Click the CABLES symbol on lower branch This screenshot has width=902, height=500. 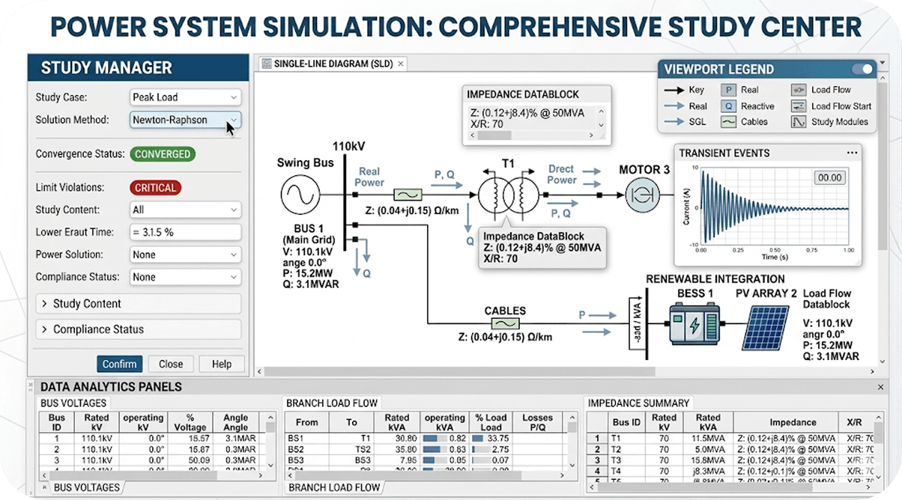(x=505, y=323)
